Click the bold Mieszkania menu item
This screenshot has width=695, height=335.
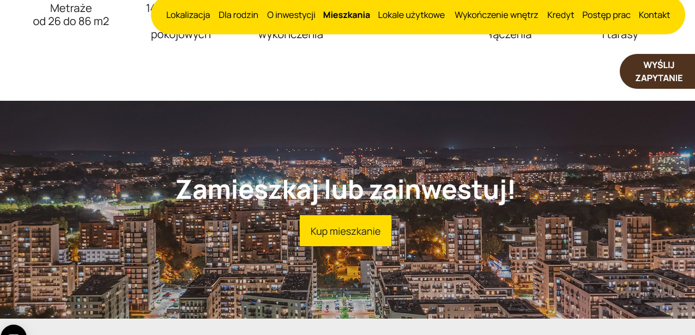point(347,15)
